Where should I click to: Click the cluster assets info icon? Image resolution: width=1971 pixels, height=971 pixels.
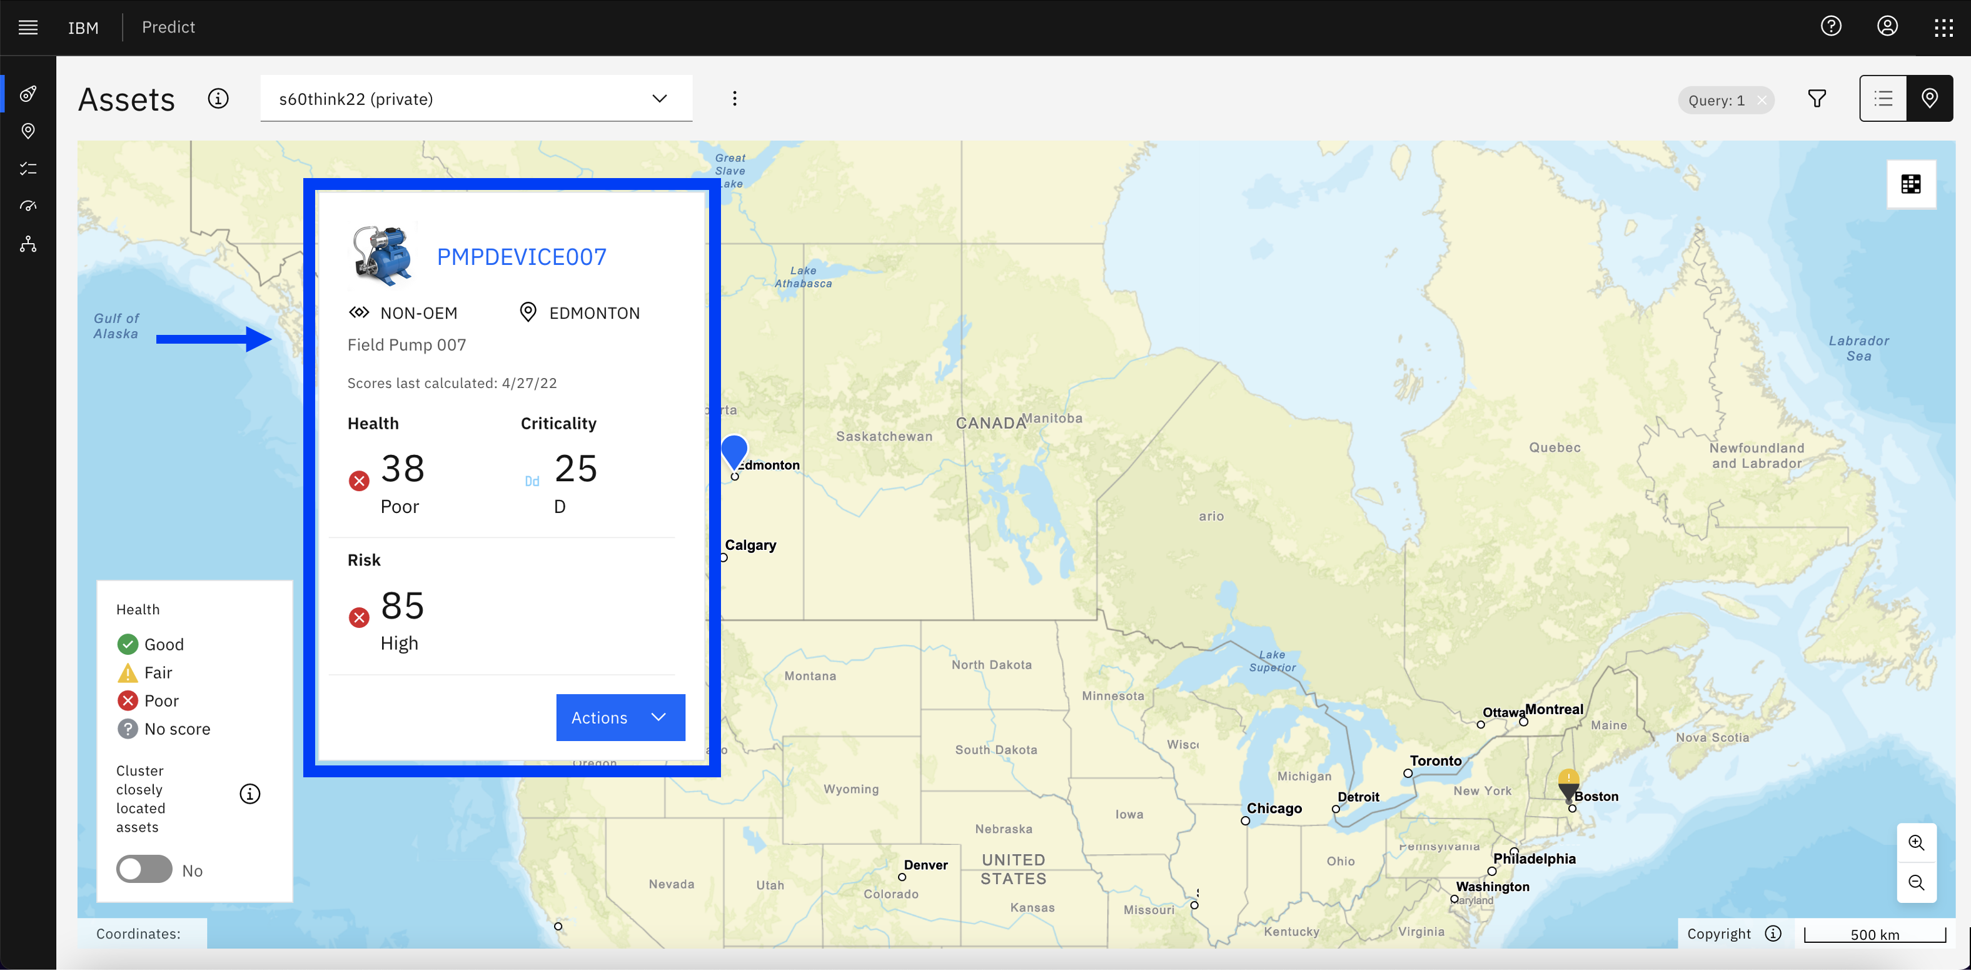point(250,794)
